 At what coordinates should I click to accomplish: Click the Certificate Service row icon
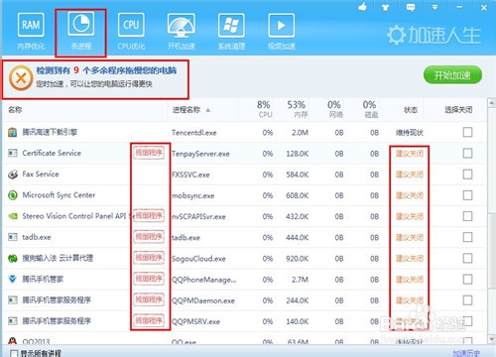click(13, 153)
